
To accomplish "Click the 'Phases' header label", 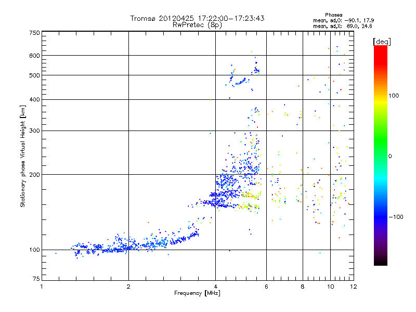I will pyautogui.click(x=334, y=15).
